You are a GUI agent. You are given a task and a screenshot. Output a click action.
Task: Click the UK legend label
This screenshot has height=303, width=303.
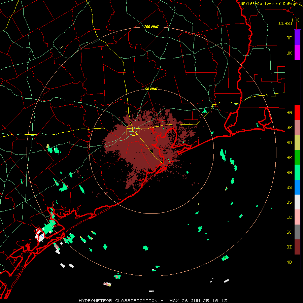[289, 53]
